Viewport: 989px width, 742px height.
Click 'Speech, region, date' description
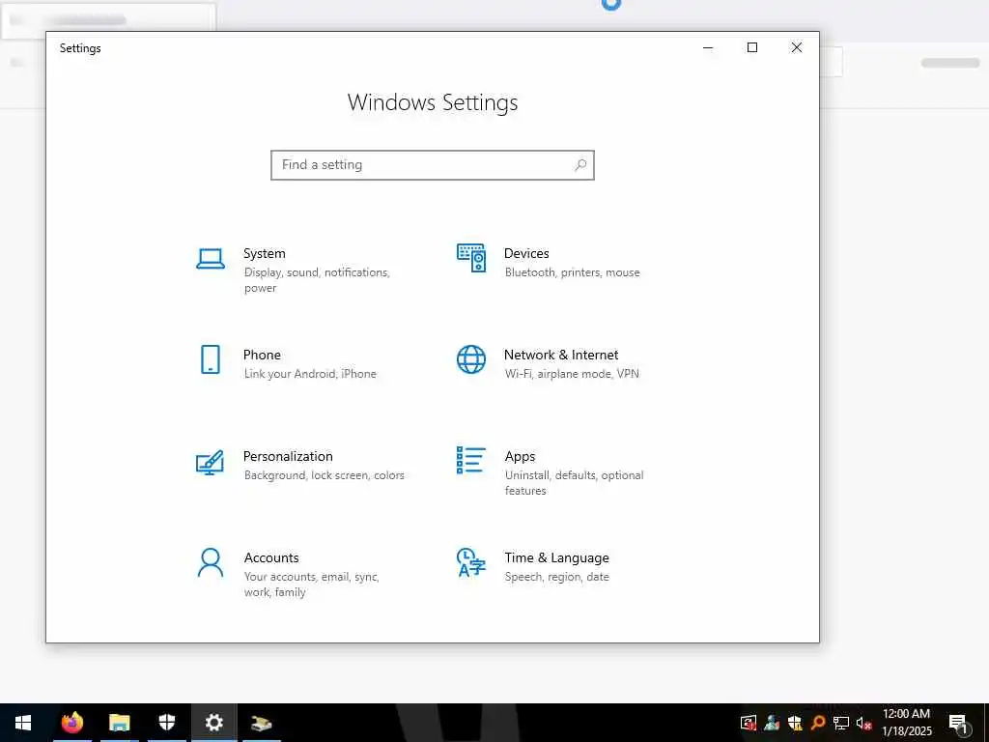pos(557,577)
